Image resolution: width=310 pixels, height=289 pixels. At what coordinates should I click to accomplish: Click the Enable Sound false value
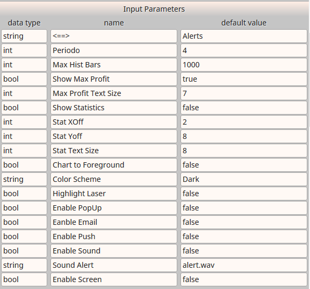point(244,251)
